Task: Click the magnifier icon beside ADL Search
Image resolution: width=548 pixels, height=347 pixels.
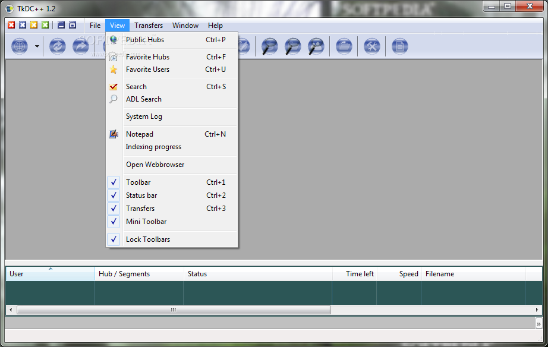Action: [x=114, y=99]
